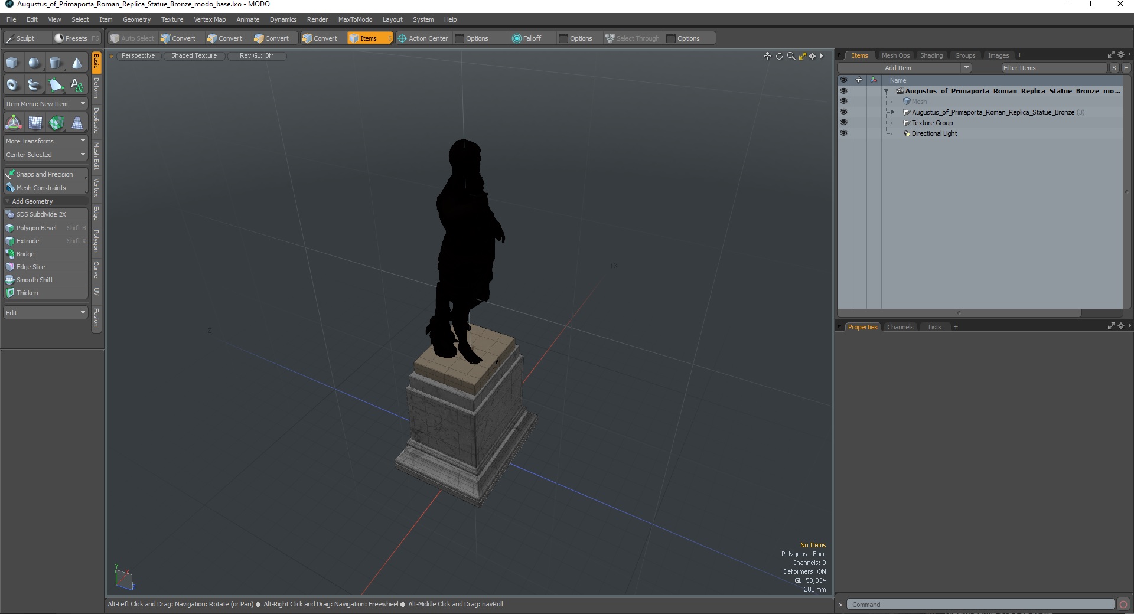Activate the Transform gizmo tool

(13, 123)
